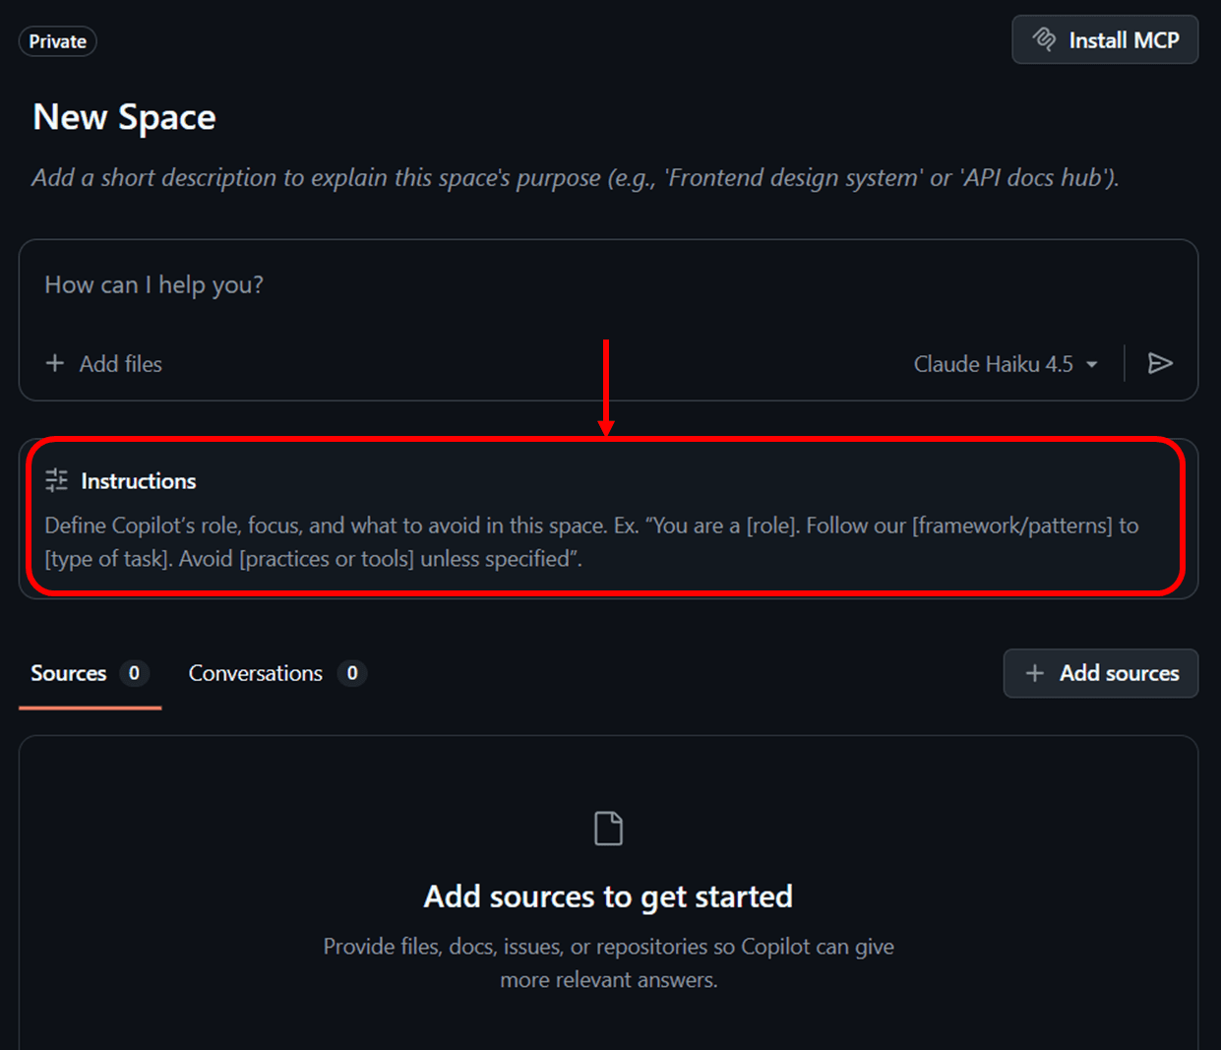
Task: Click the Instructions sliders icon
Action: coord(57,480)
